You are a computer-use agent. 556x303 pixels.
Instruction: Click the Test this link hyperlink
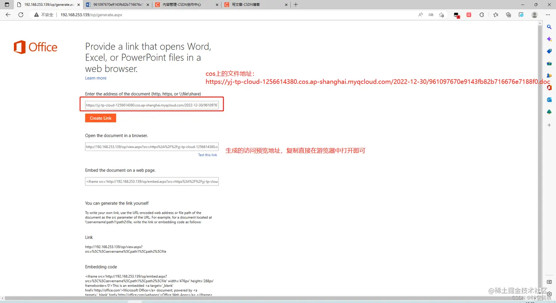coord(207,155)
